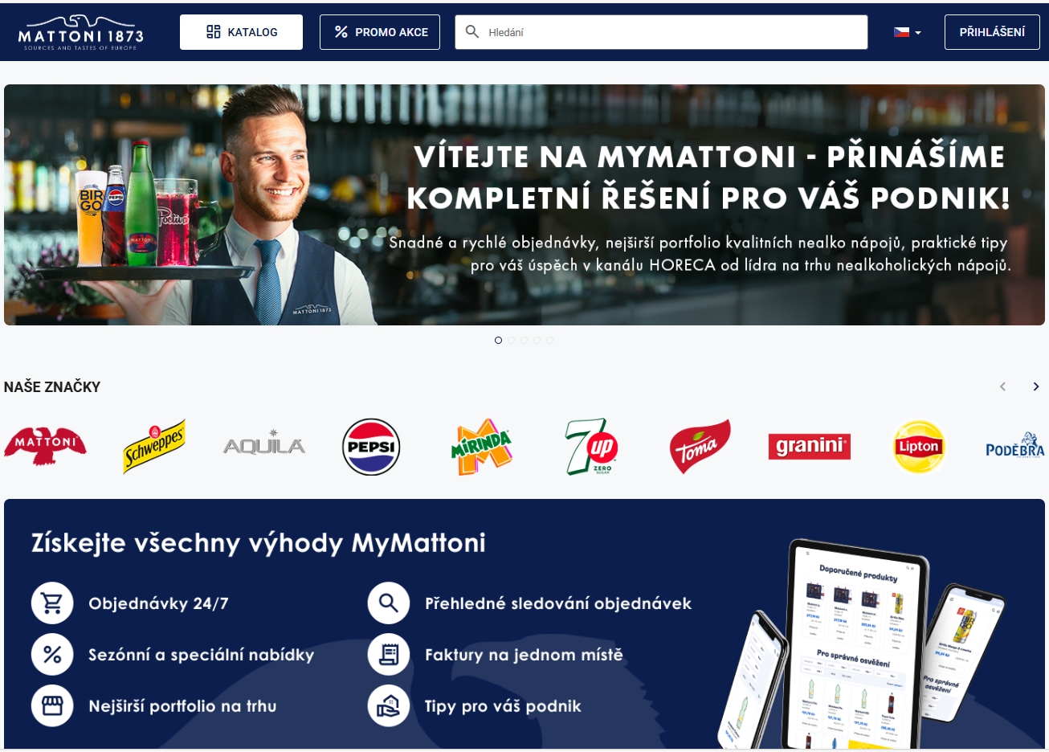
Task: Select the Toma brand logo
Action: click(700, 446)
